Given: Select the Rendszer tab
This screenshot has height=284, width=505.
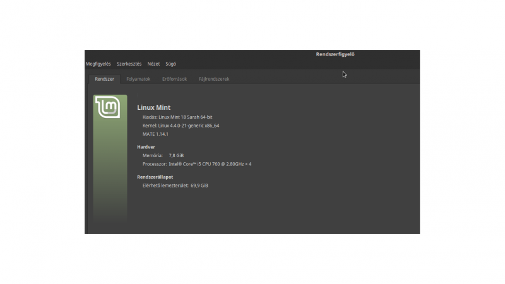Looking at the screenshot, I should (104, 79).
